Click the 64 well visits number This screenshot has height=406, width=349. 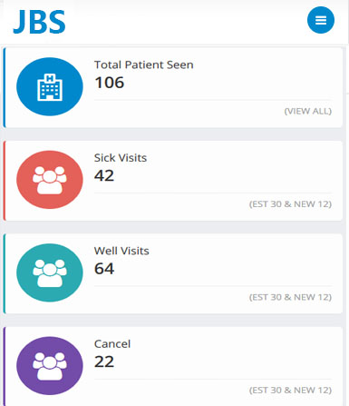coord(104,269)
